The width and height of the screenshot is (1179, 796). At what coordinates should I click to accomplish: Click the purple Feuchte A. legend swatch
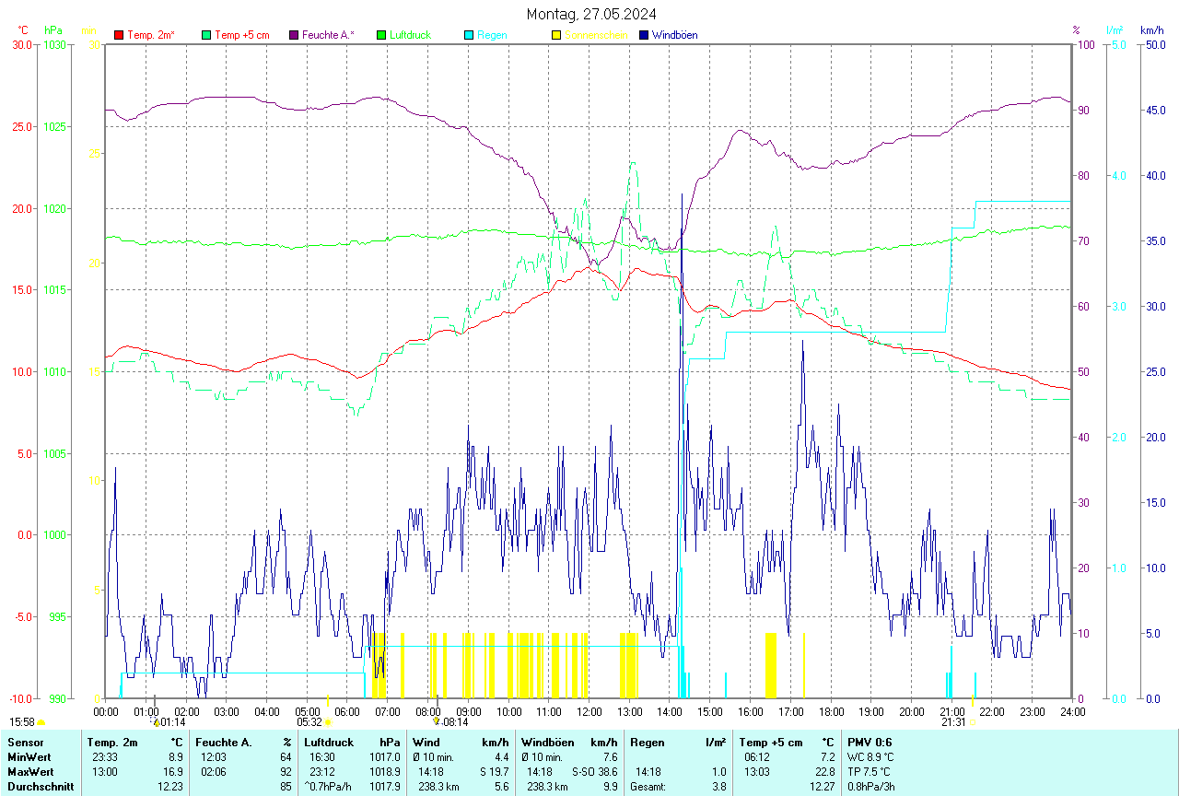[x=294, y=35]
